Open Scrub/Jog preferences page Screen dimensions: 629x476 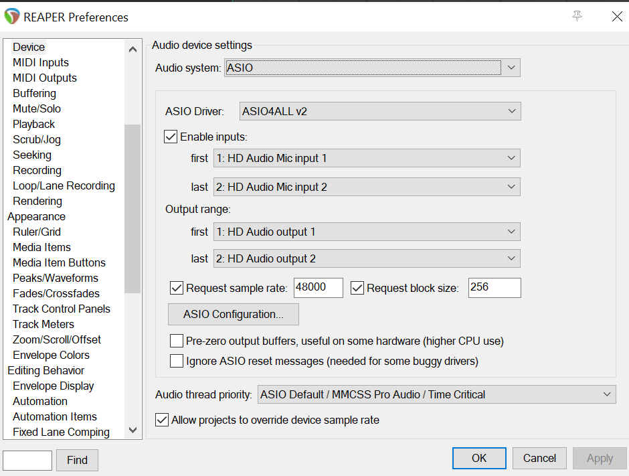[37, 140]
